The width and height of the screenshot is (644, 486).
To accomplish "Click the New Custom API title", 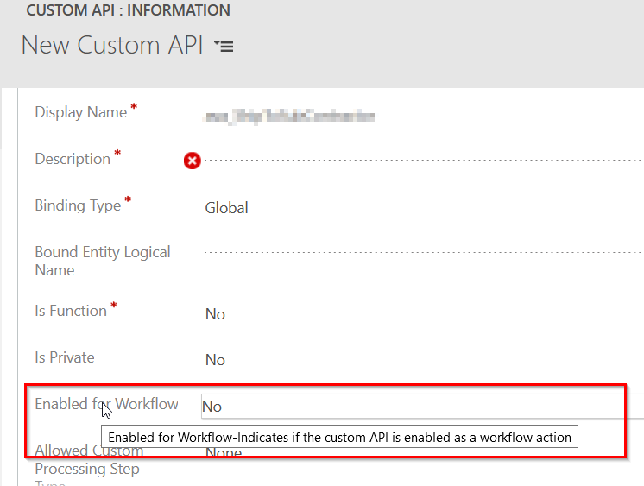I will tap(112, 45).
